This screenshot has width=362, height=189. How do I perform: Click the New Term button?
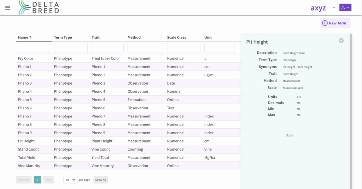335,23
